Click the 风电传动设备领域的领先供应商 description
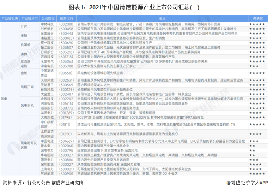The width and height of the screenshot is (268, 190). click(x=100, y=73)
